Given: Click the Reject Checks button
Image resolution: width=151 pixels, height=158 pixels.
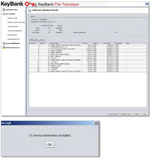Looking at the screenshot, I should pos(126,114).
